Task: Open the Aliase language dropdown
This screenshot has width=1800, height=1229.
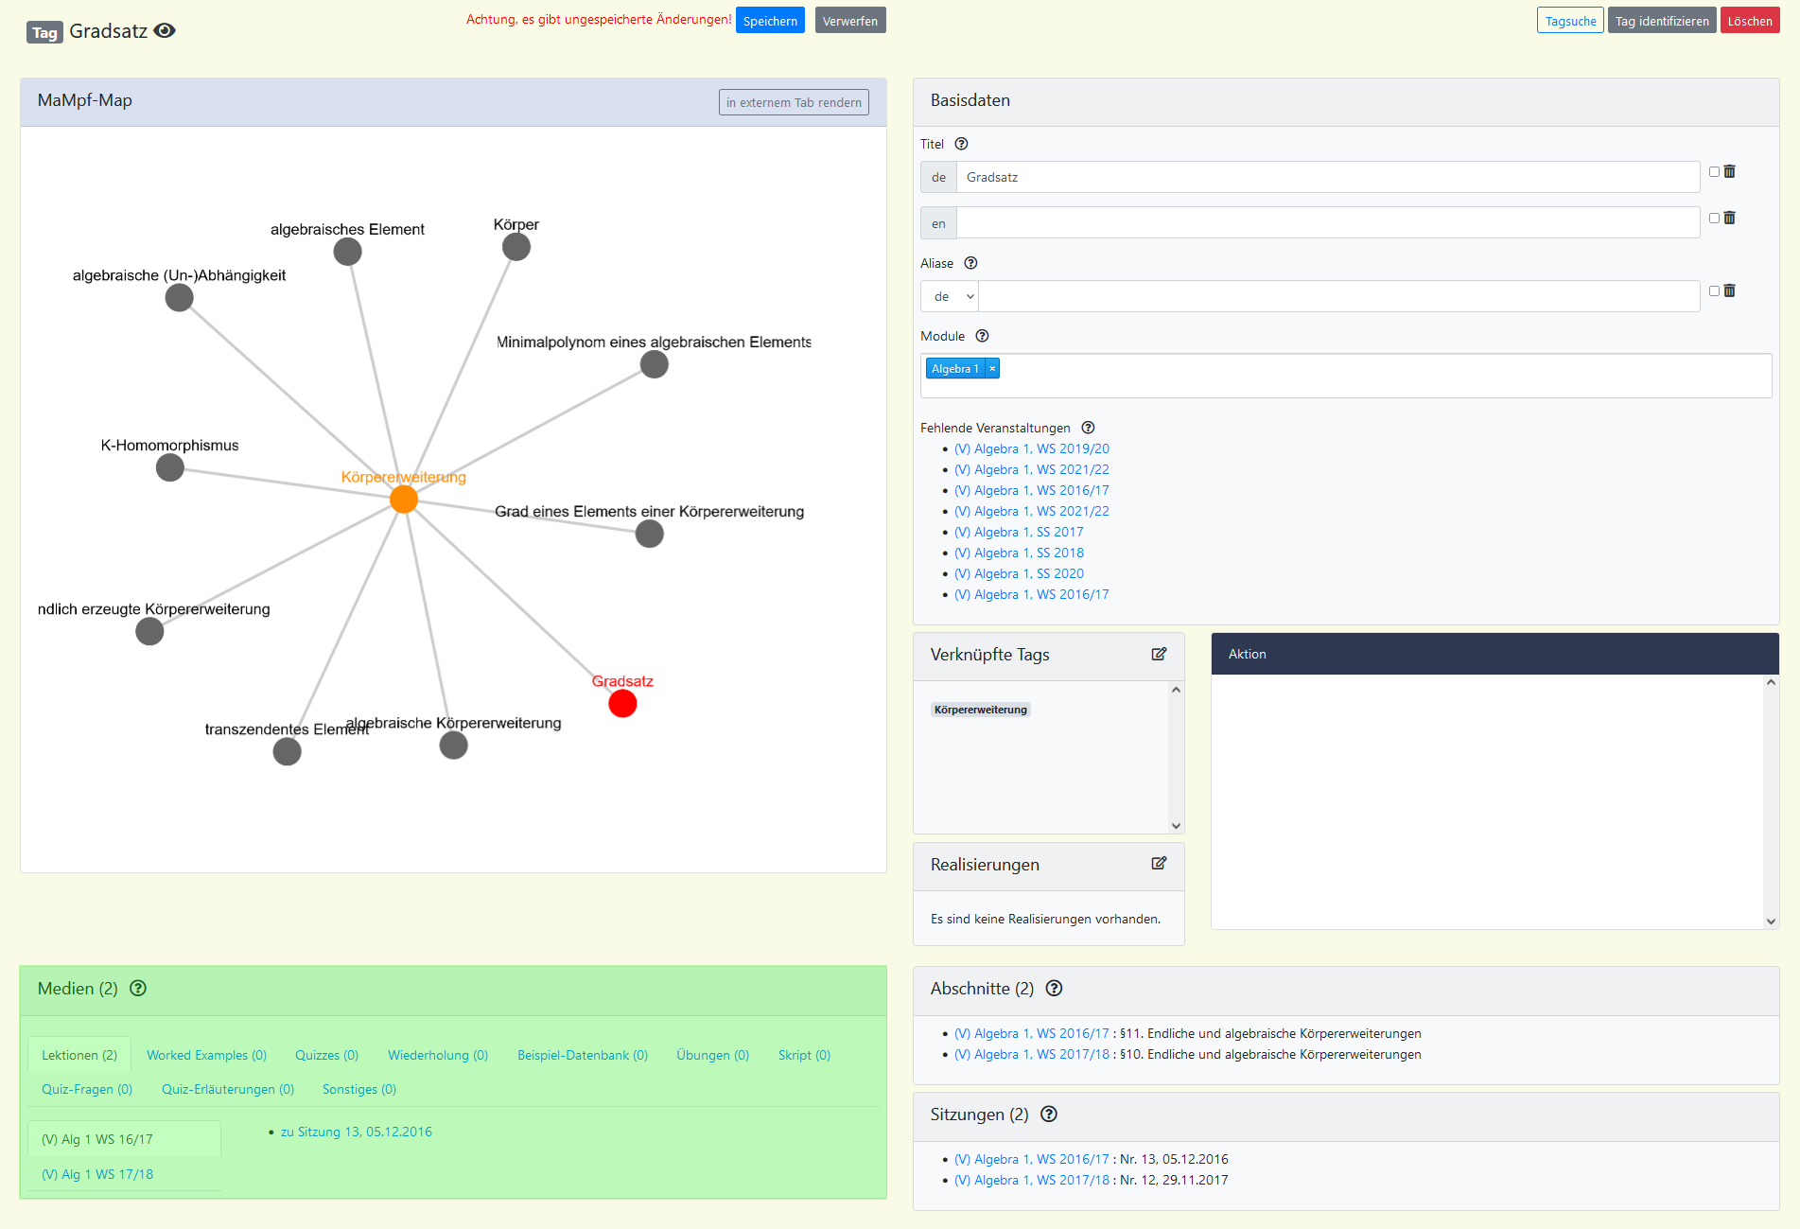Action: tap(950, 296)
